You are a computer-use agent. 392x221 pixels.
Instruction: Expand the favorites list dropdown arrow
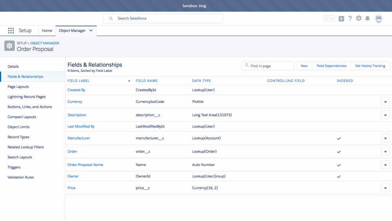click(x=332, y=19)
